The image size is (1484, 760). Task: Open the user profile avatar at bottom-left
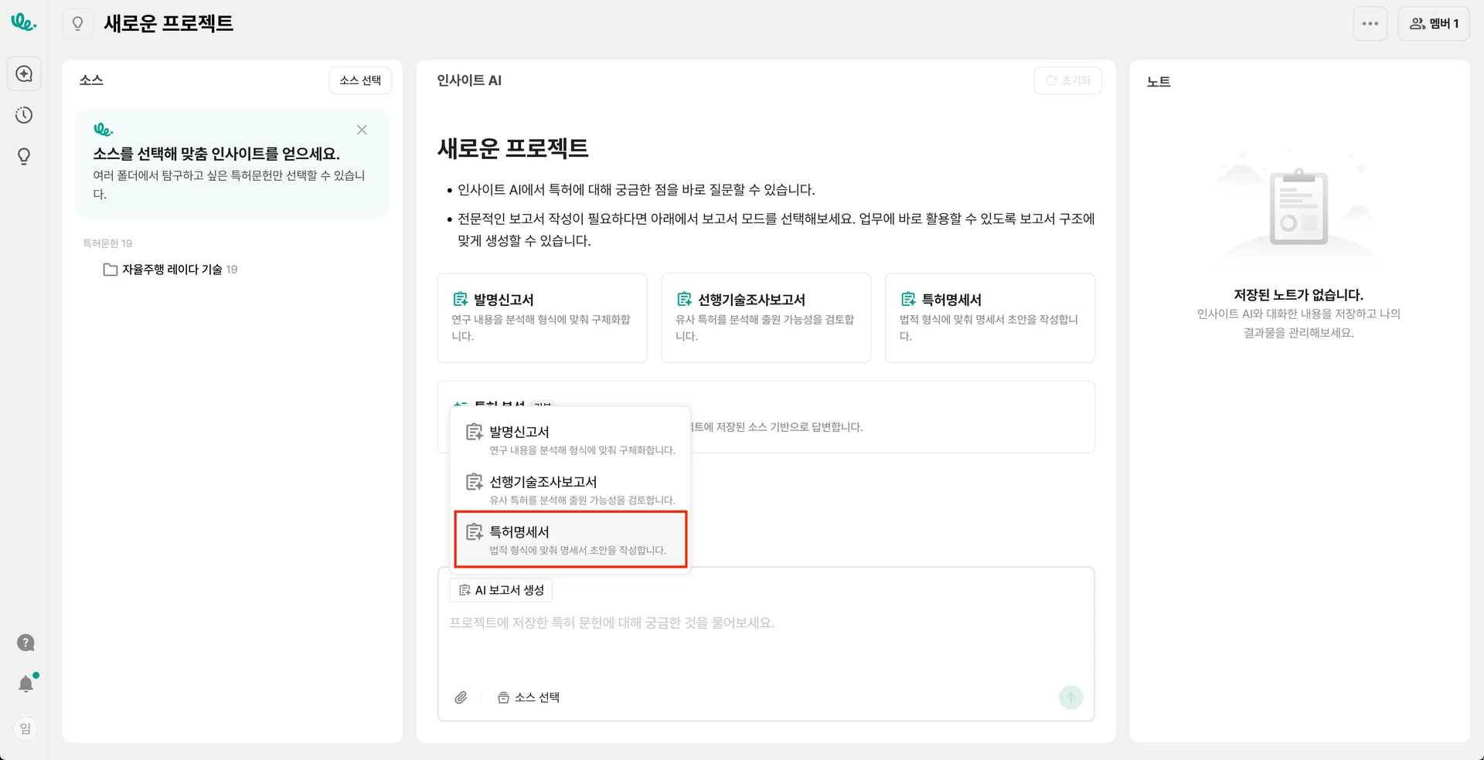click(26, 728)
